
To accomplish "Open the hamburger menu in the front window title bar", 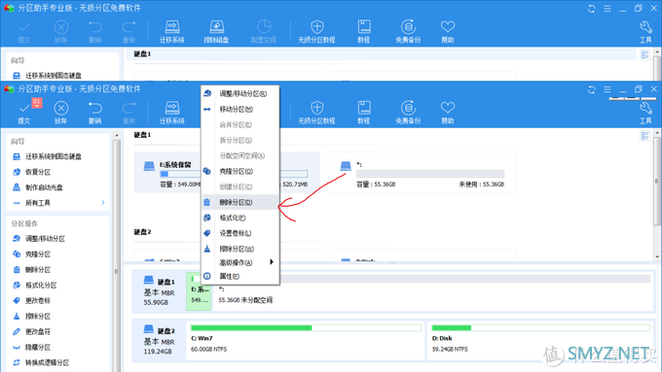I will point(607,89).
